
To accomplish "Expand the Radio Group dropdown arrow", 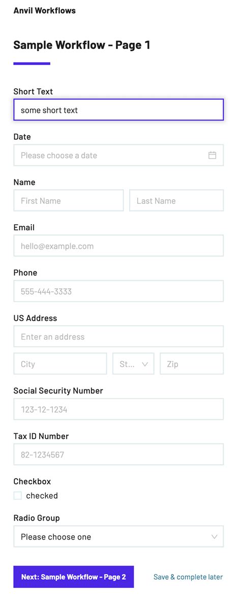I will point(215,536).
